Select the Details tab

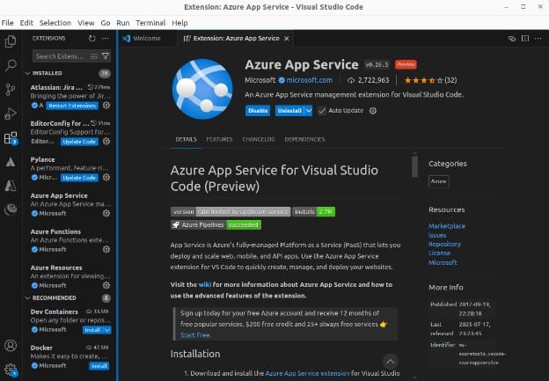coord(186,139)
